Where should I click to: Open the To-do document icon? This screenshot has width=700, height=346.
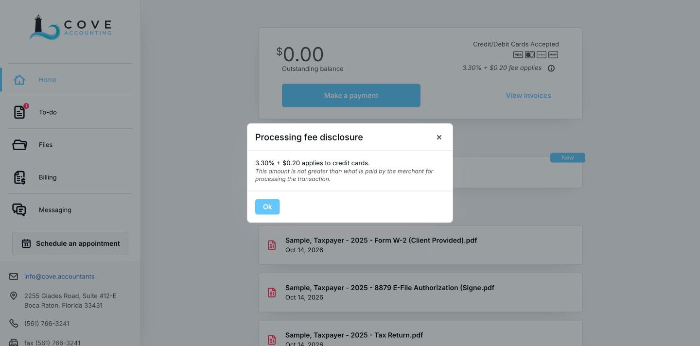click(x=19, y=112)
